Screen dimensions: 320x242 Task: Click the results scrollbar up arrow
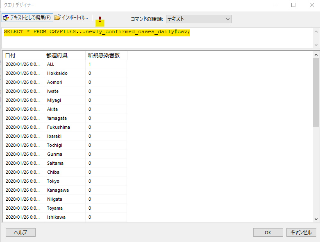[316, 54]
